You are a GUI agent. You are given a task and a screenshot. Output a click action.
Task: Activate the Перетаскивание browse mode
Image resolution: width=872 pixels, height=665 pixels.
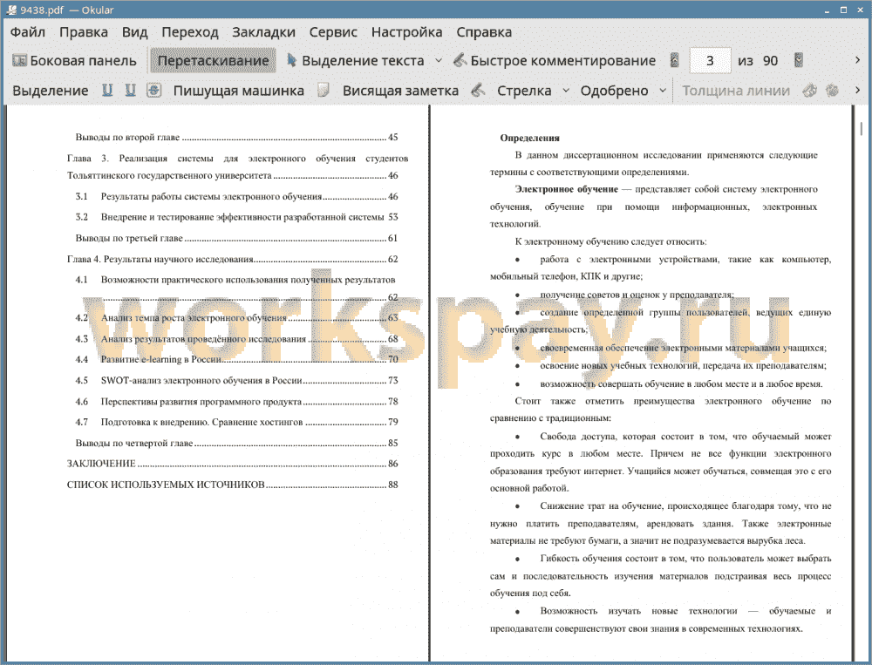[213, 61]
